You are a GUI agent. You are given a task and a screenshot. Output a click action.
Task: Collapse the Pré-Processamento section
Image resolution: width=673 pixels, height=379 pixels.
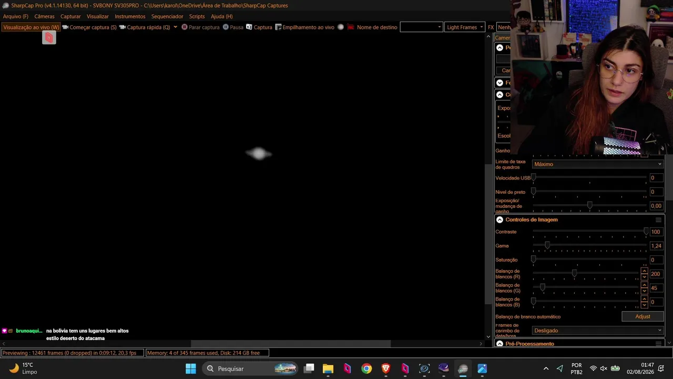click(499, 344)
